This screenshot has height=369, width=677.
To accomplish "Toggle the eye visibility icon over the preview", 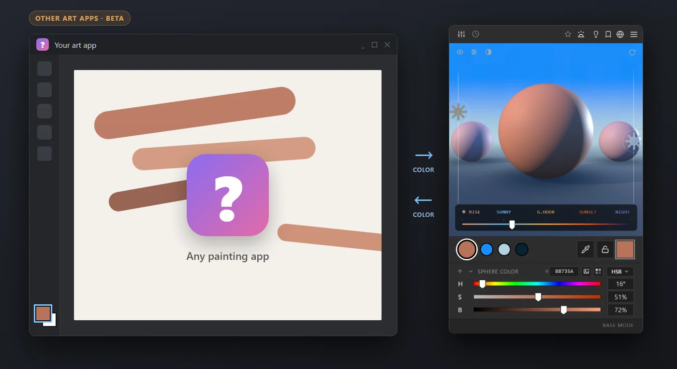I will [x=460, y=52].
